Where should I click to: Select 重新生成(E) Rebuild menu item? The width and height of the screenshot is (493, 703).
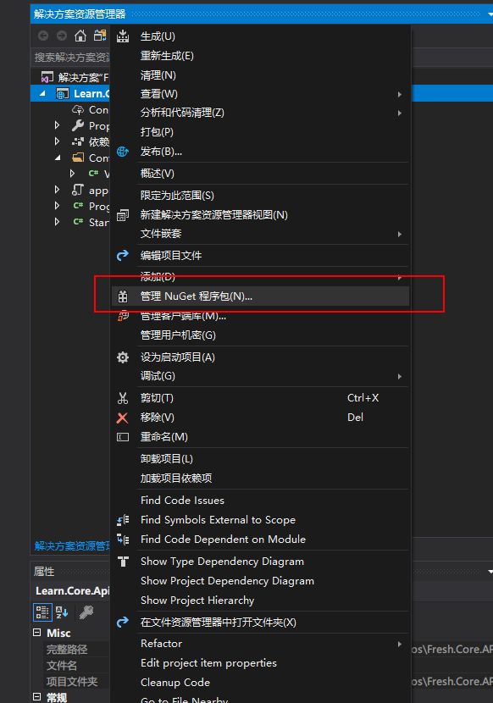[x=260, y=56]
